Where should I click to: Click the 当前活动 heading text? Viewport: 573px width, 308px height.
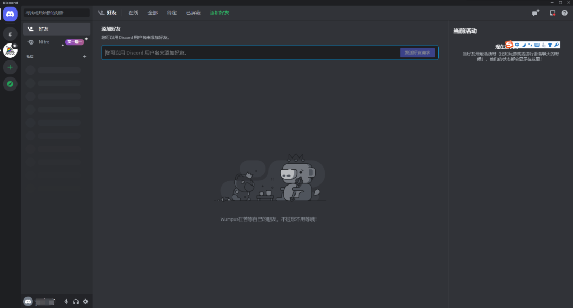tap(465, 31)
